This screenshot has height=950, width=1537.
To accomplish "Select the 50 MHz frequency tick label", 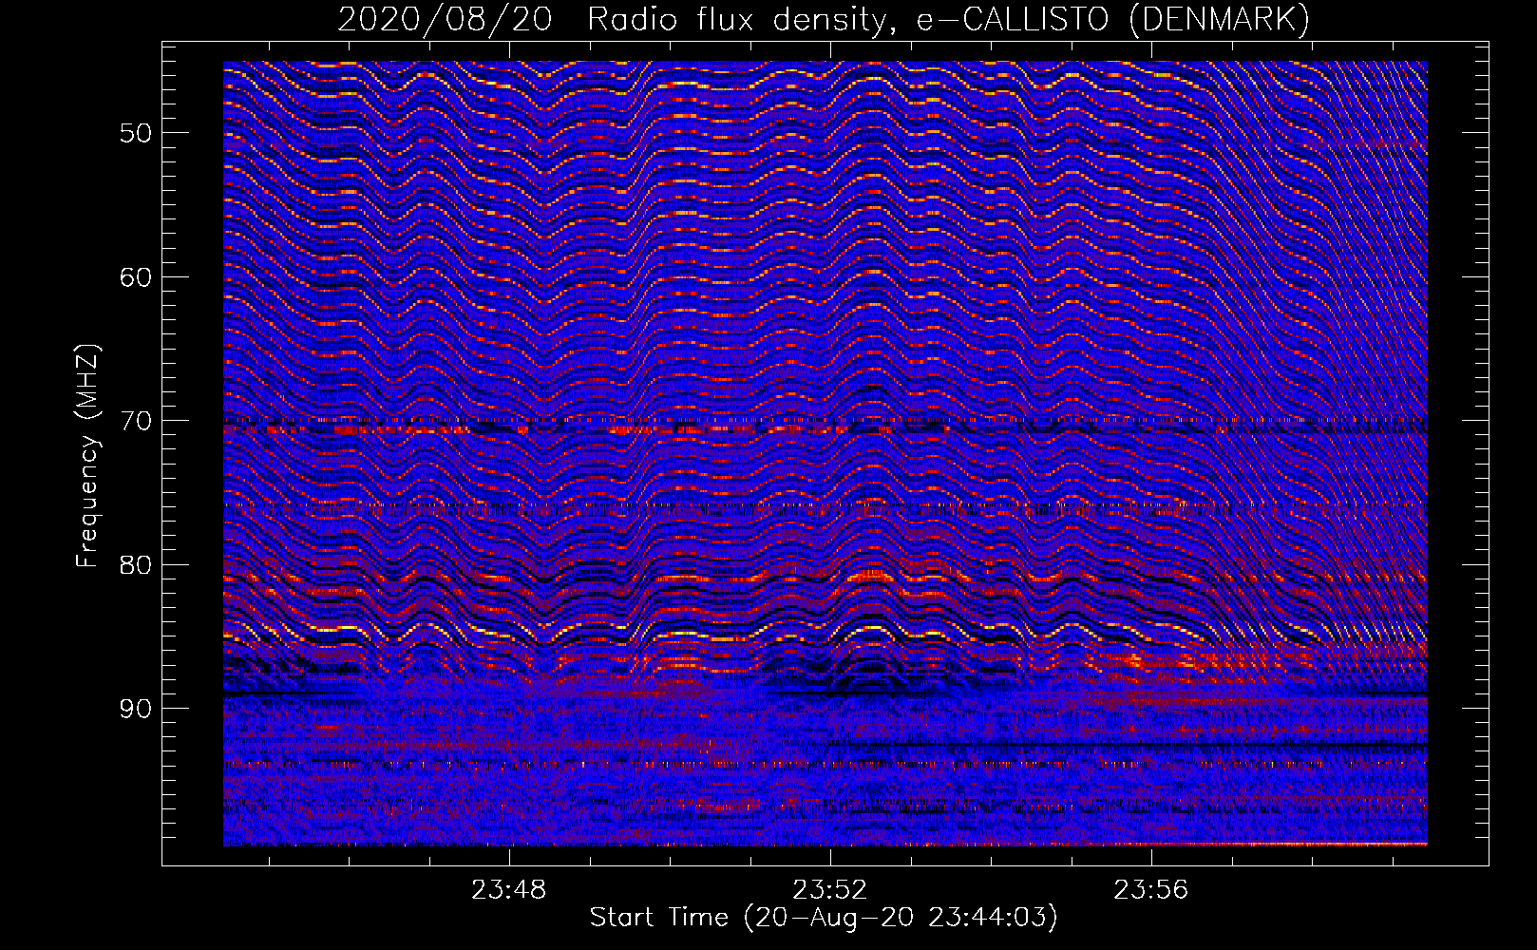I will 136,133.
